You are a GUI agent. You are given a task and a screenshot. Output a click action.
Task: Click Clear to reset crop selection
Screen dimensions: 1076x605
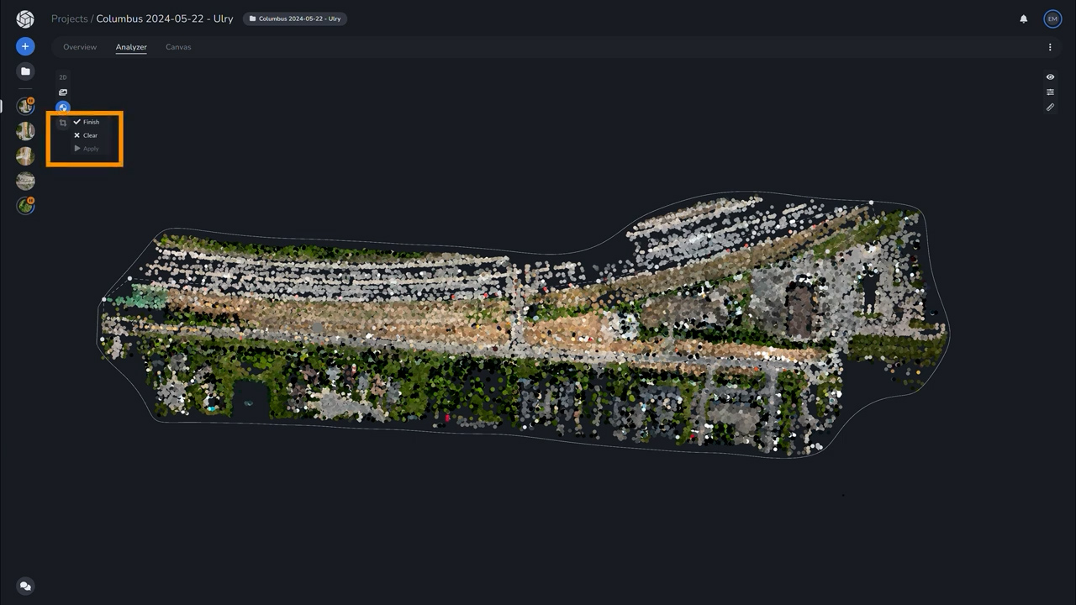86,135
